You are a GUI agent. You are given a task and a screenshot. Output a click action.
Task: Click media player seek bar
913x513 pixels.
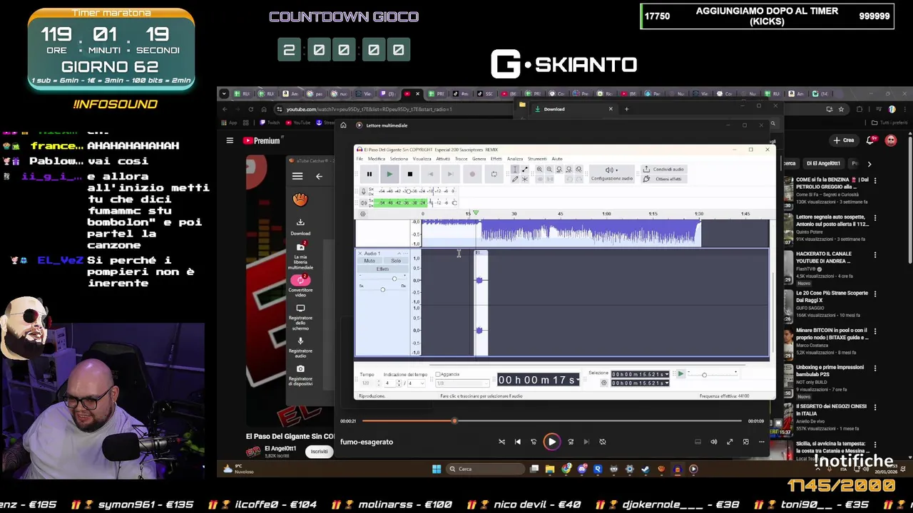click(x=552, y=421)
